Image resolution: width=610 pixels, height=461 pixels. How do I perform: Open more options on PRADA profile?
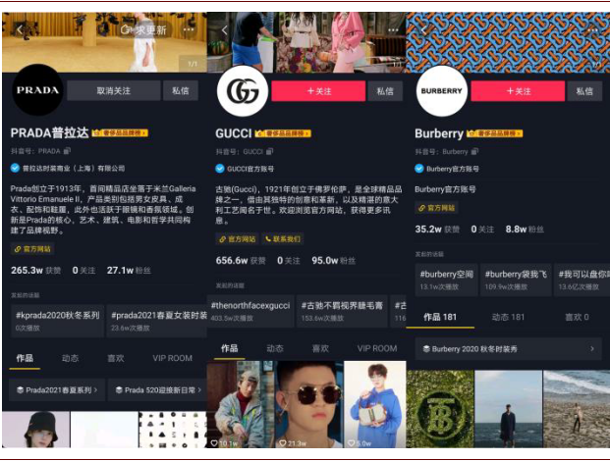189,29
